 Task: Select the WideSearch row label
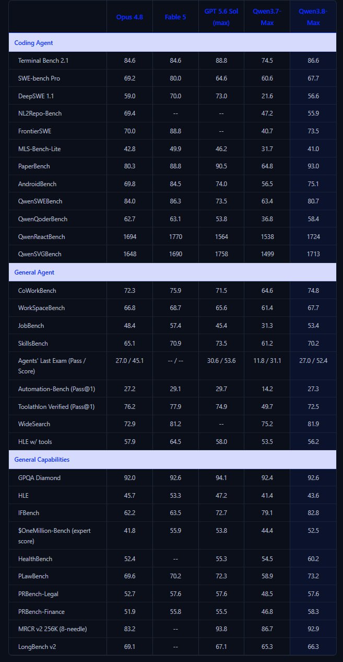coord(34,424)
